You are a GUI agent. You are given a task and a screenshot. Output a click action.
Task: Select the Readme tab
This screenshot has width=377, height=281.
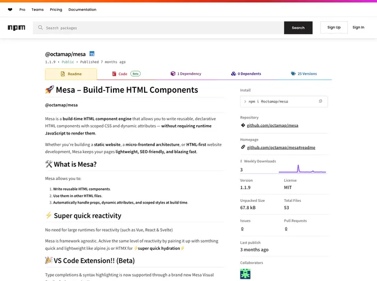point(71,74)
